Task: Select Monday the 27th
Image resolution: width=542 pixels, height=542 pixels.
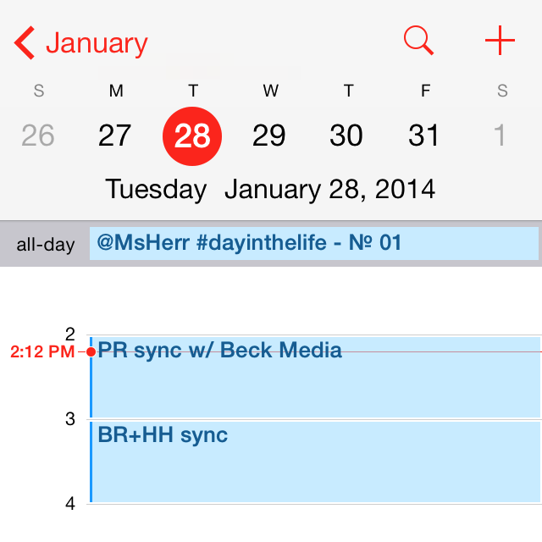Action: (115, 135)
